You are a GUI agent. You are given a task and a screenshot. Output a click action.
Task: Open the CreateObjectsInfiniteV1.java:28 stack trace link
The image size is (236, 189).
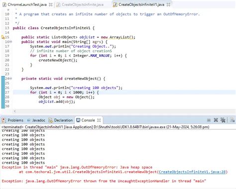tap(192, 172)
